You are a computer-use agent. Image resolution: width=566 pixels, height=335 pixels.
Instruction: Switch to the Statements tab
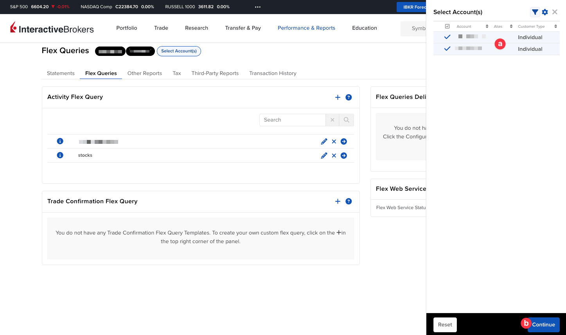coord(61,73)
